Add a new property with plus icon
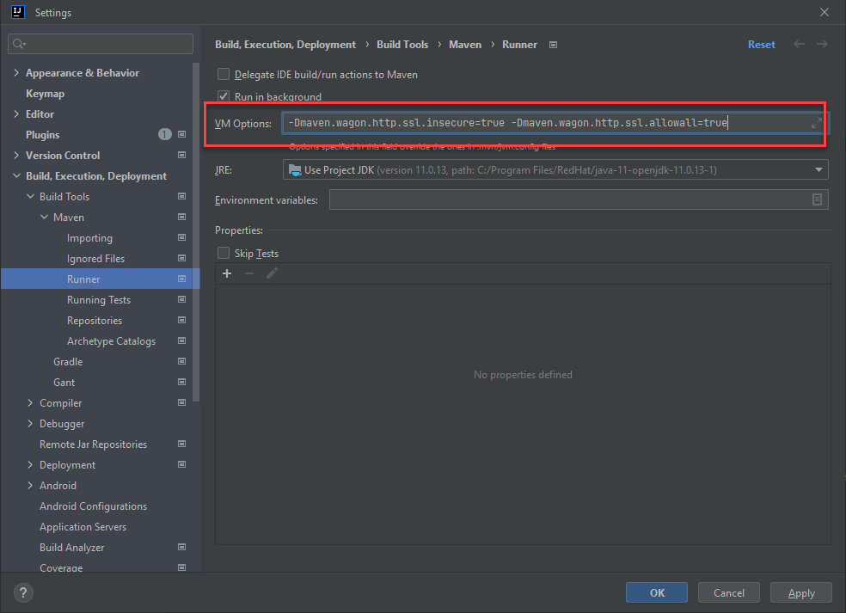The image size is (846, 613). [227, 273]
